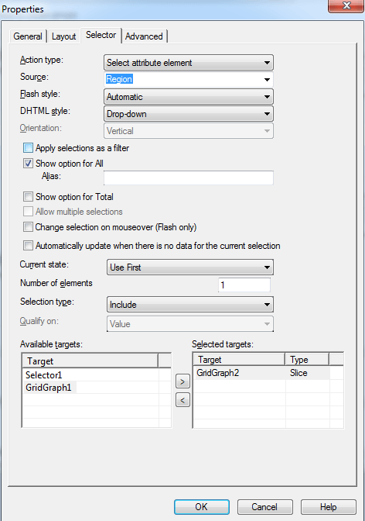Open the DHTML style dropdown
Image resolution: width=365 pixels, height=521 pixels.
[189, 114]
